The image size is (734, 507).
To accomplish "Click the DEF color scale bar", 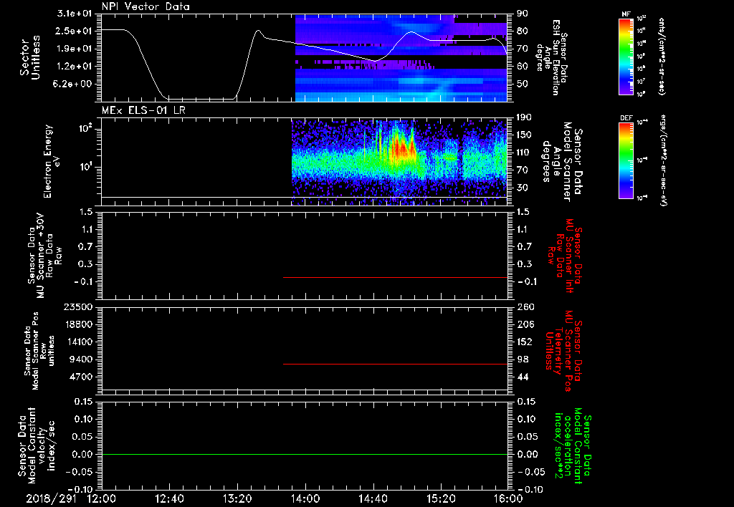I will point(626,160).
